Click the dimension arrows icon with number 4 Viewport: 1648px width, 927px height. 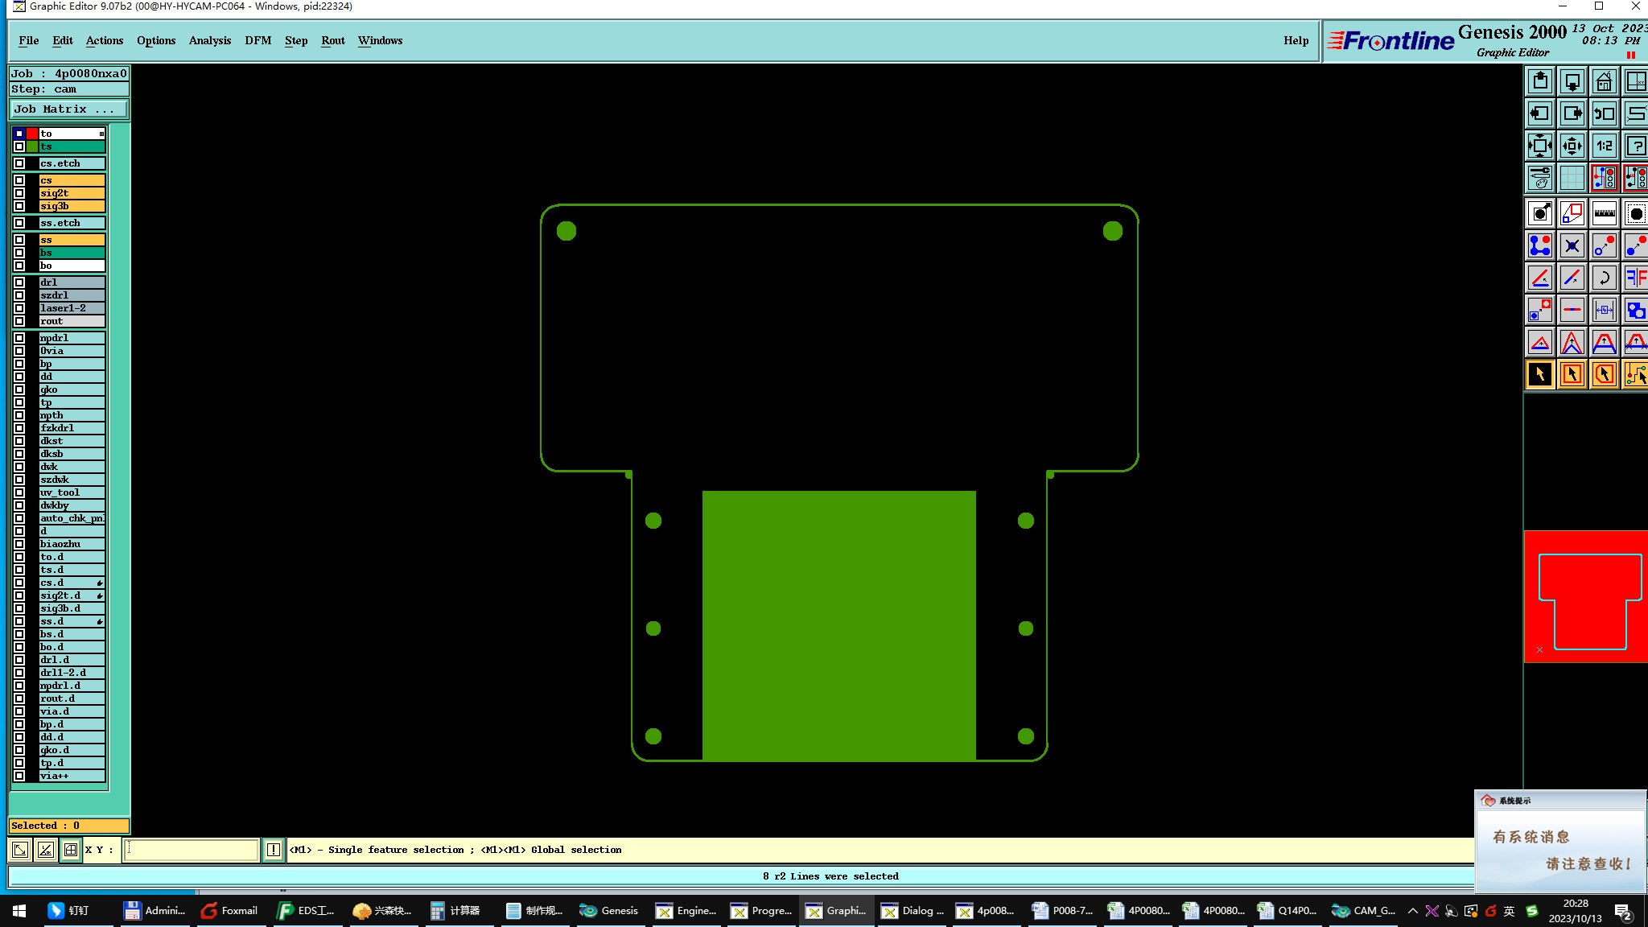click(x=1605, y=310)
